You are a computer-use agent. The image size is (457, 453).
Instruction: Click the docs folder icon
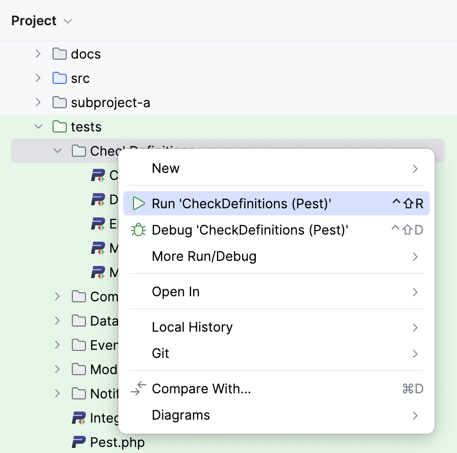pyautogui.click(x=60, y=54)
